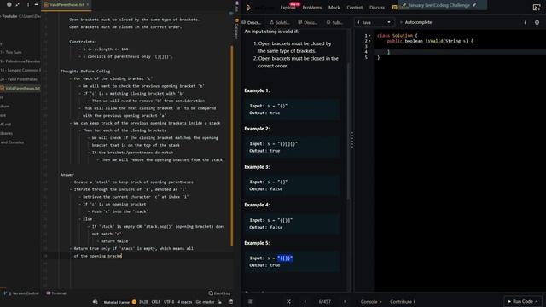
Task: Click the Example 1 code block
Action: 292,109
